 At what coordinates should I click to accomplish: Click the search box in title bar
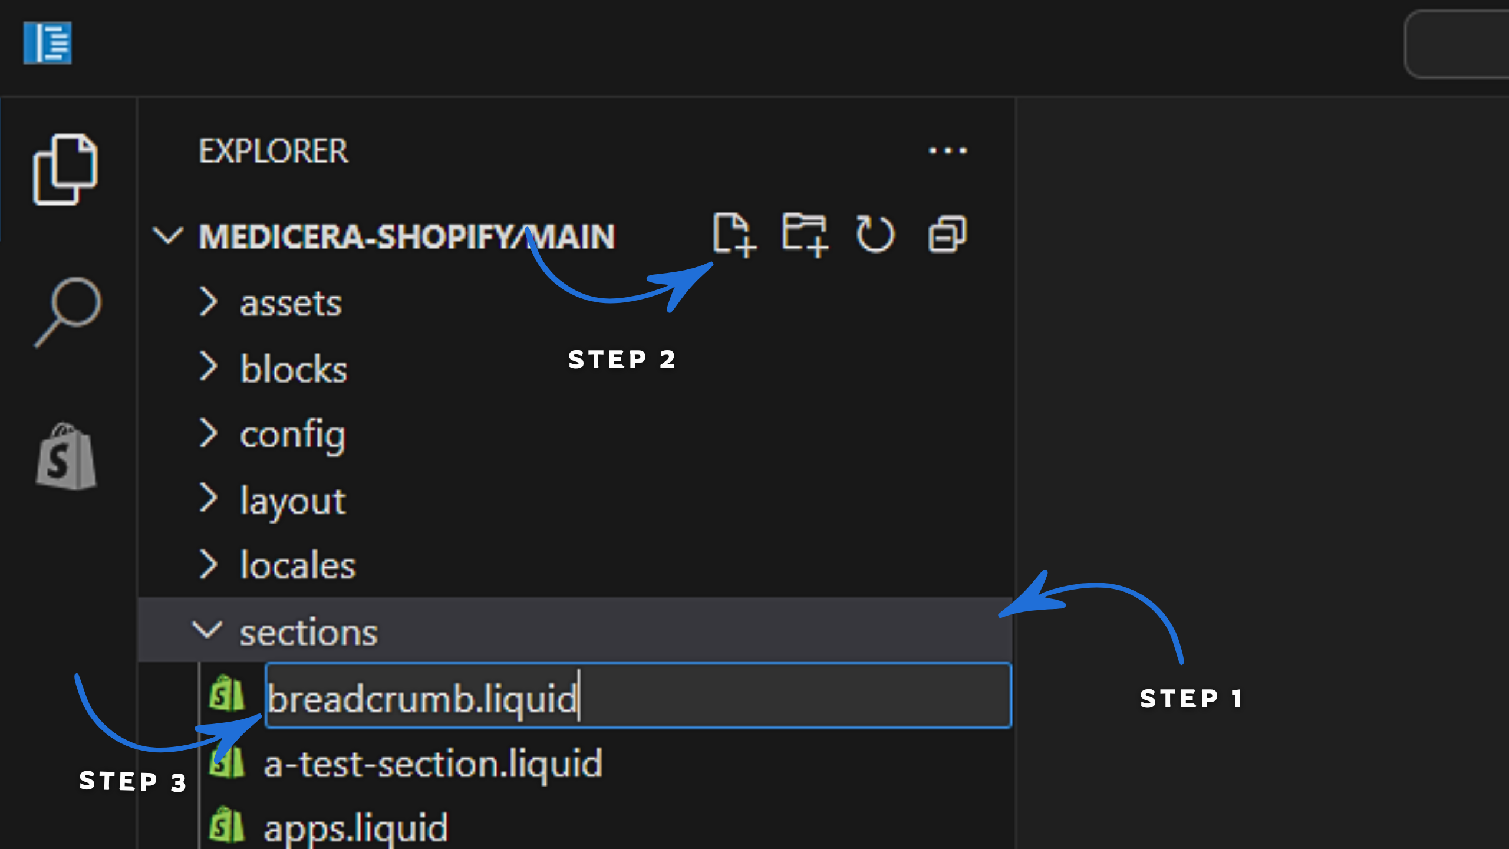click(x=1457, y=44)
